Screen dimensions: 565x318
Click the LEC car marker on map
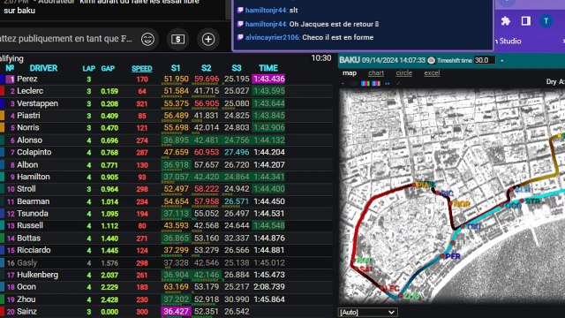click(382, 288)
